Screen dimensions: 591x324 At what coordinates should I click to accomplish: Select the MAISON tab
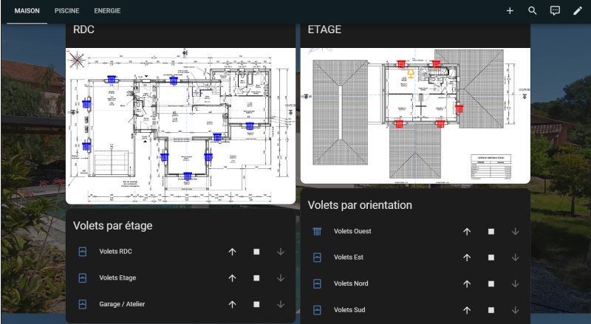pyautogui.click(x=27, y=11)
